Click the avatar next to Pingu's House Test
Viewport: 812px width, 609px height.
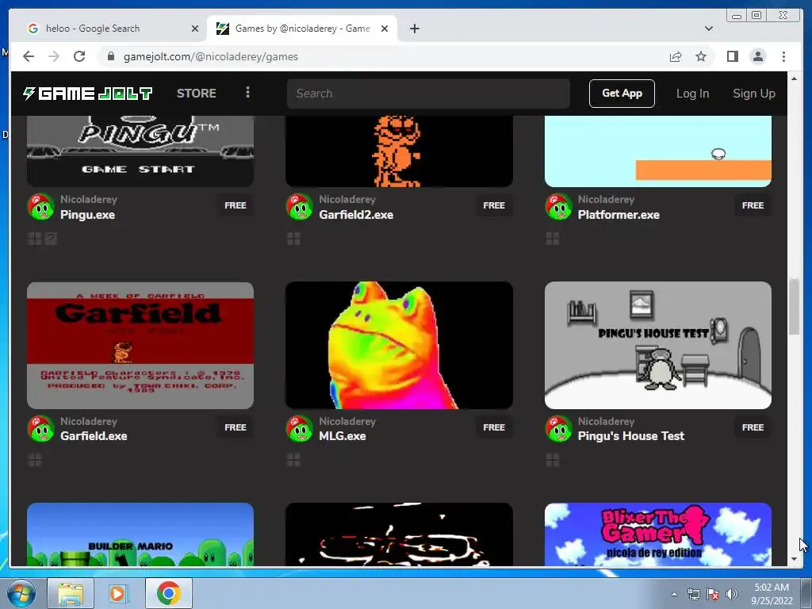558,428
